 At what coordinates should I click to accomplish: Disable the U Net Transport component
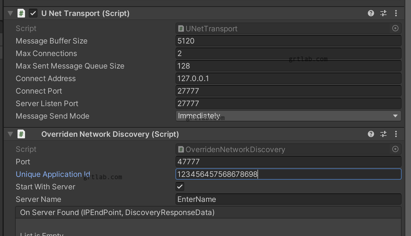point(33,13)
